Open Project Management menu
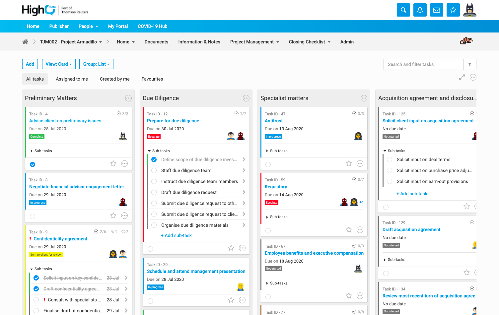The image size is (499, 315). (254, 42)
